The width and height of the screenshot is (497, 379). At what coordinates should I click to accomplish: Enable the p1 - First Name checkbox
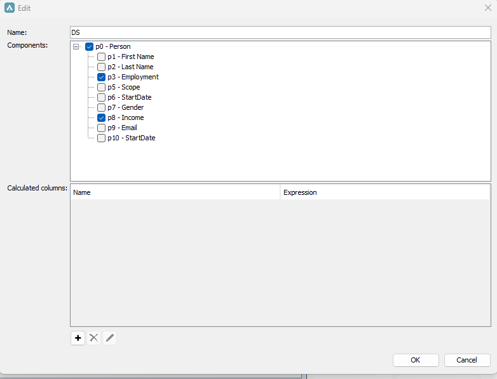[101, 57]
